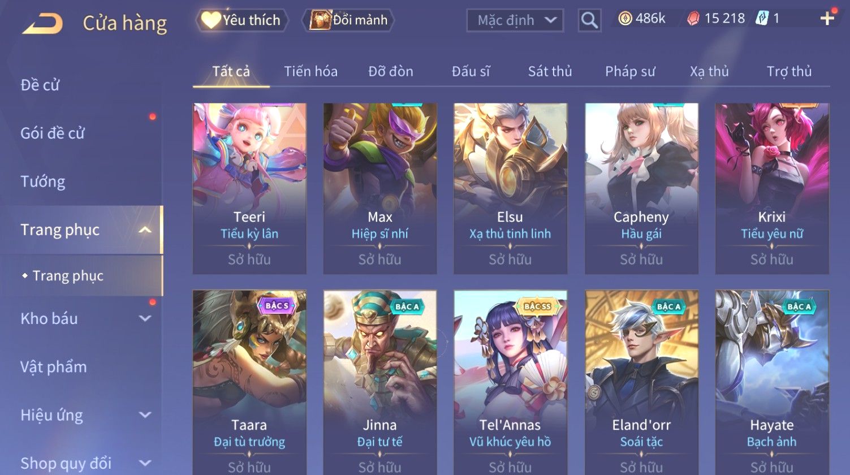Tap the red ruby currency icon

pyautogui.click(x=693, y=19)
